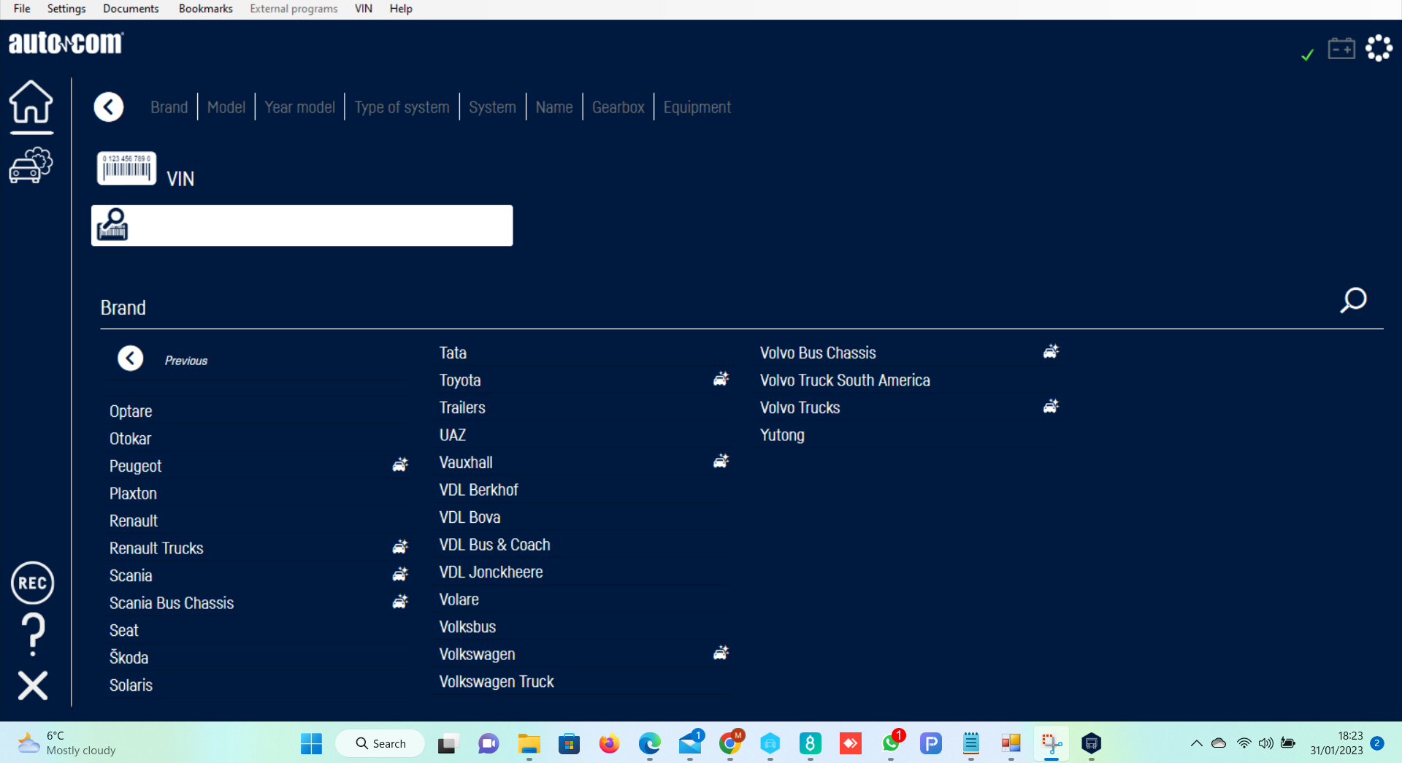This screenshot has height=763, width=1402.
Task: Open the File menu
Action: [x=22, y=9]
